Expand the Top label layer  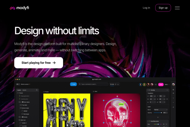coord(20,105)
